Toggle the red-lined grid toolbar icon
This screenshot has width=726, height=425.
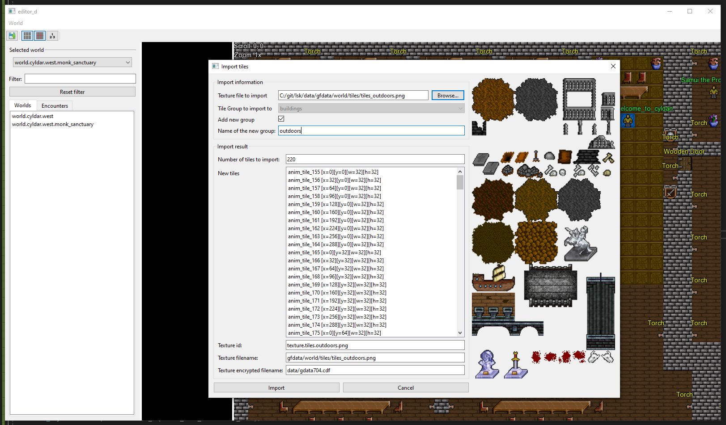pos(40,36)
